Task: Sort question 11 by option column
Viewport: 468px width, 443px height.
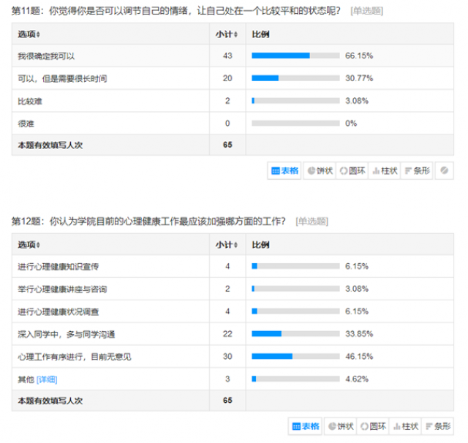Action: [x=29, y=34]
